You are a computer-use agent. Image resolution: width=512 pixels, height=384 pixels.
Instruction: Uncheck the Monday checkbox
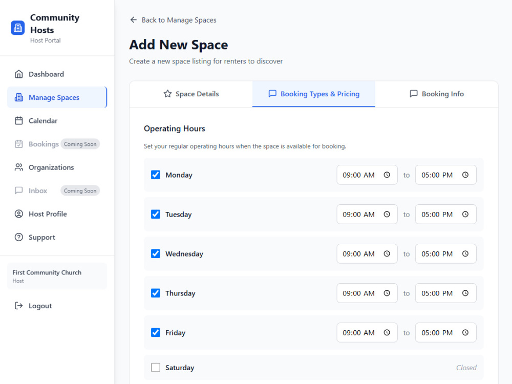156,175
